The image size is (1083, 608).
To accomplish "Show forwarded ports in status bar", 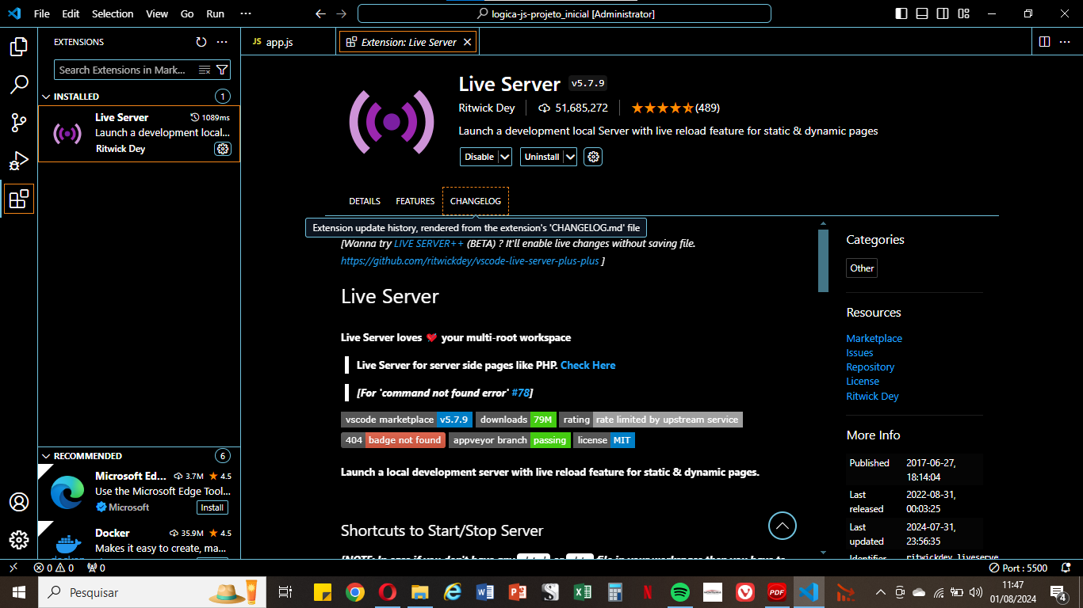I will pos(96,568).
